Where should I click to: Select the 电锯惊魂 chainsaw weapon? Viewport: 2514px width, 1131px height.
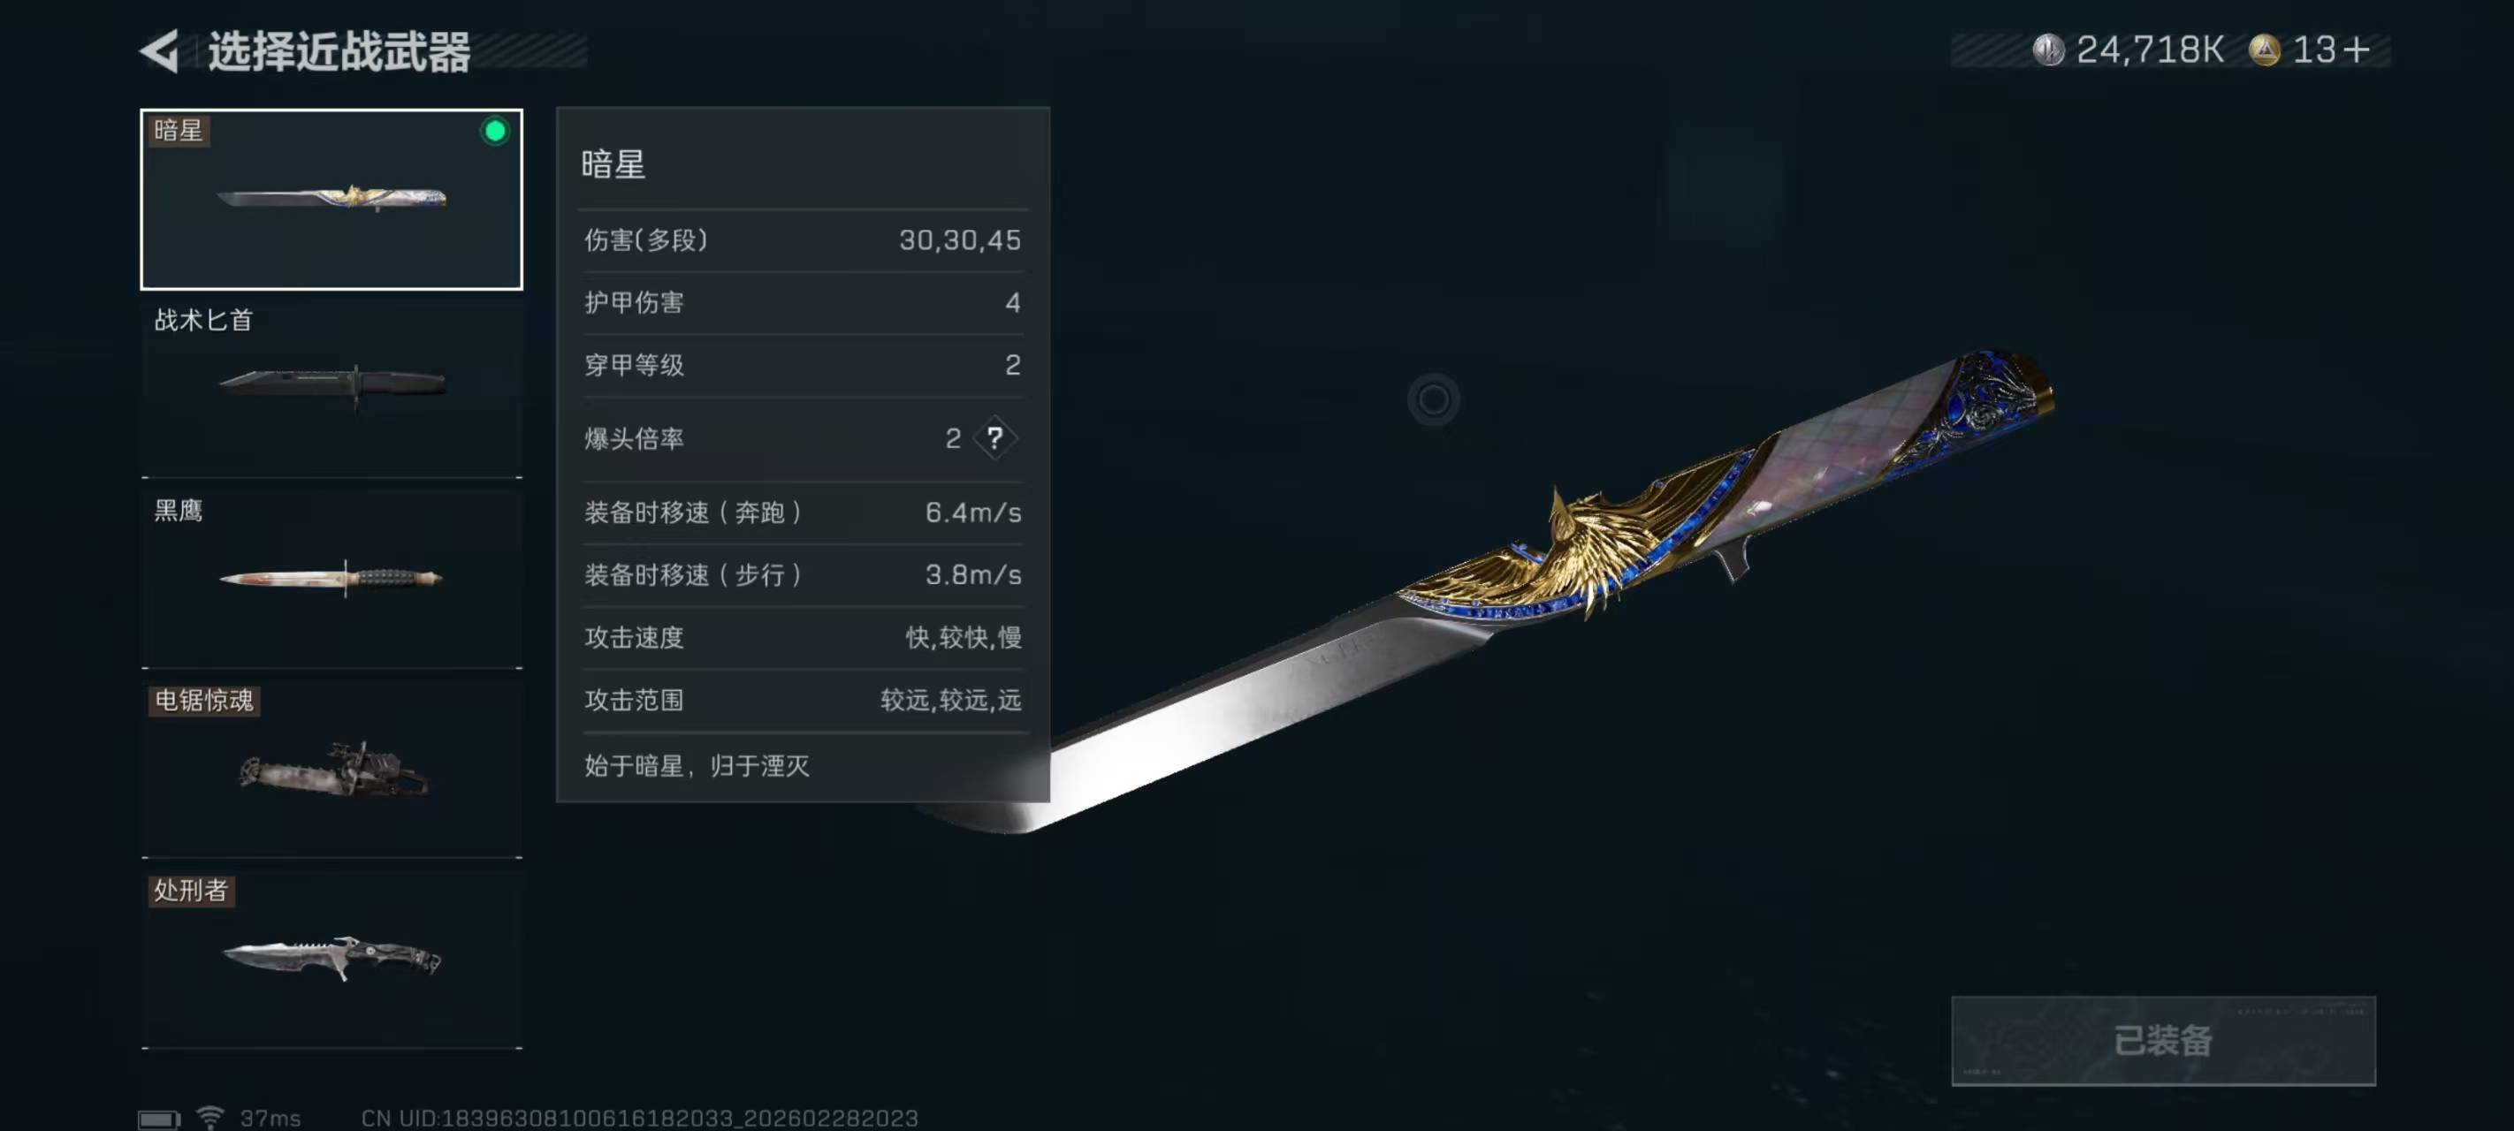pyautogui.click(x=331, y=769)
